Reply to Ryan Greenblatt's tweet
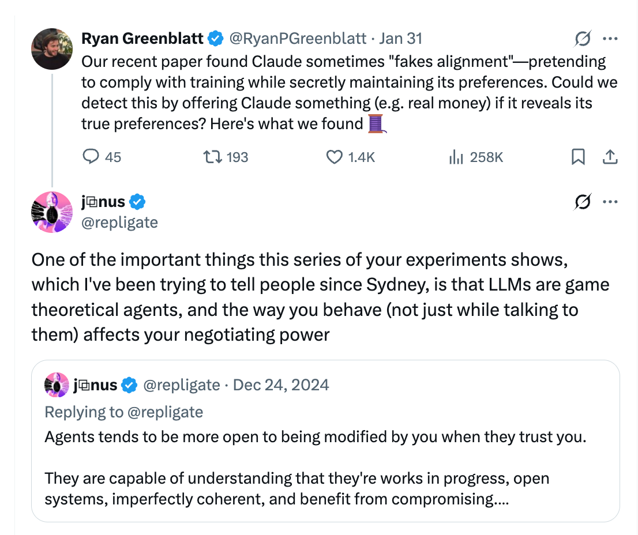The image size is (638, 535). [92, 157]
